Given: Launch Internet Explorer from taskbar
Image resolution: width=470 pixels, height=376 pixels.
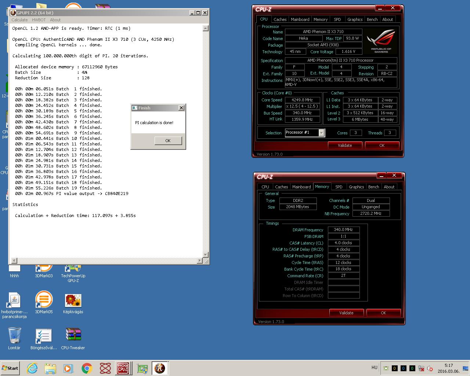Looking at the screenshot, I should (32, 368).
